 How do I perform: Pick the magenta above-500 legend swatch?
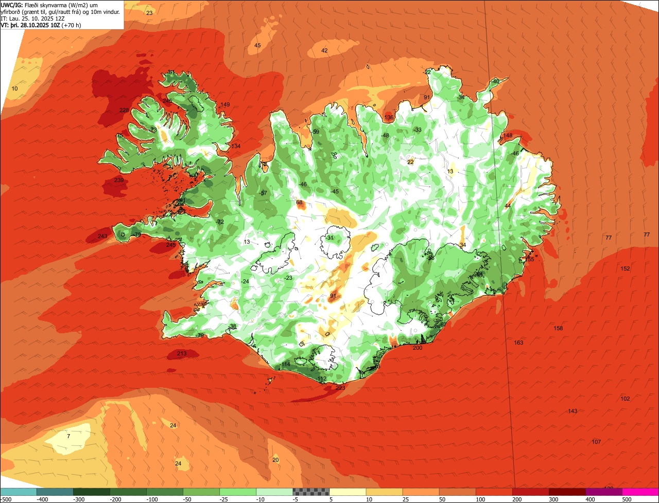640,492
